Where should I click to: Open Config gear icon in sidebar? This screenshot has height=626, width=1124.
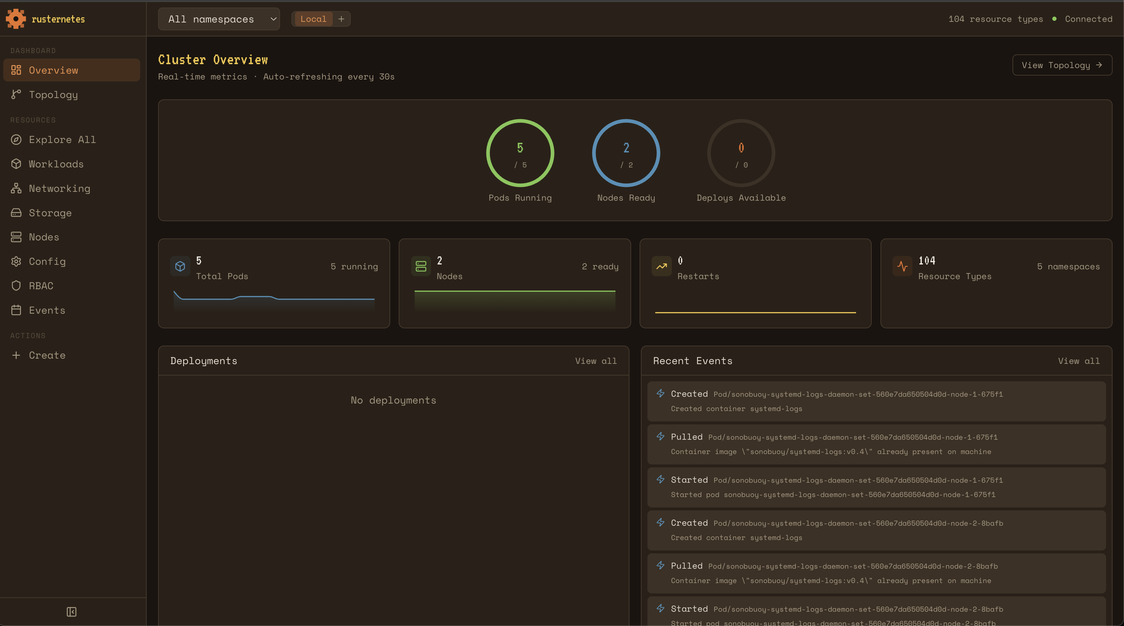[16, 262]
